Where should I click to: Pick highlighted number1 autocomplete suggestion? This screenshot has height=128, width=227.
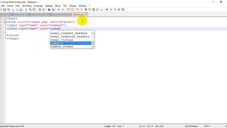point(71,43)
